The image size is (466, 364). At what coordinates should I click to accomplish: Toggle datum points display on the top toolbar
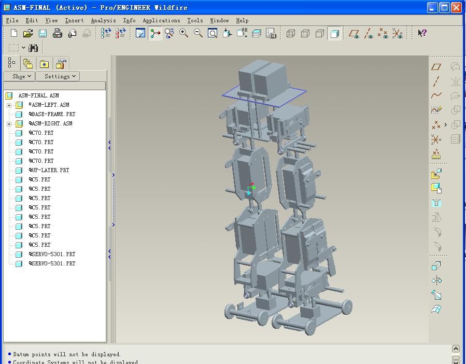[x=383, y=33]
